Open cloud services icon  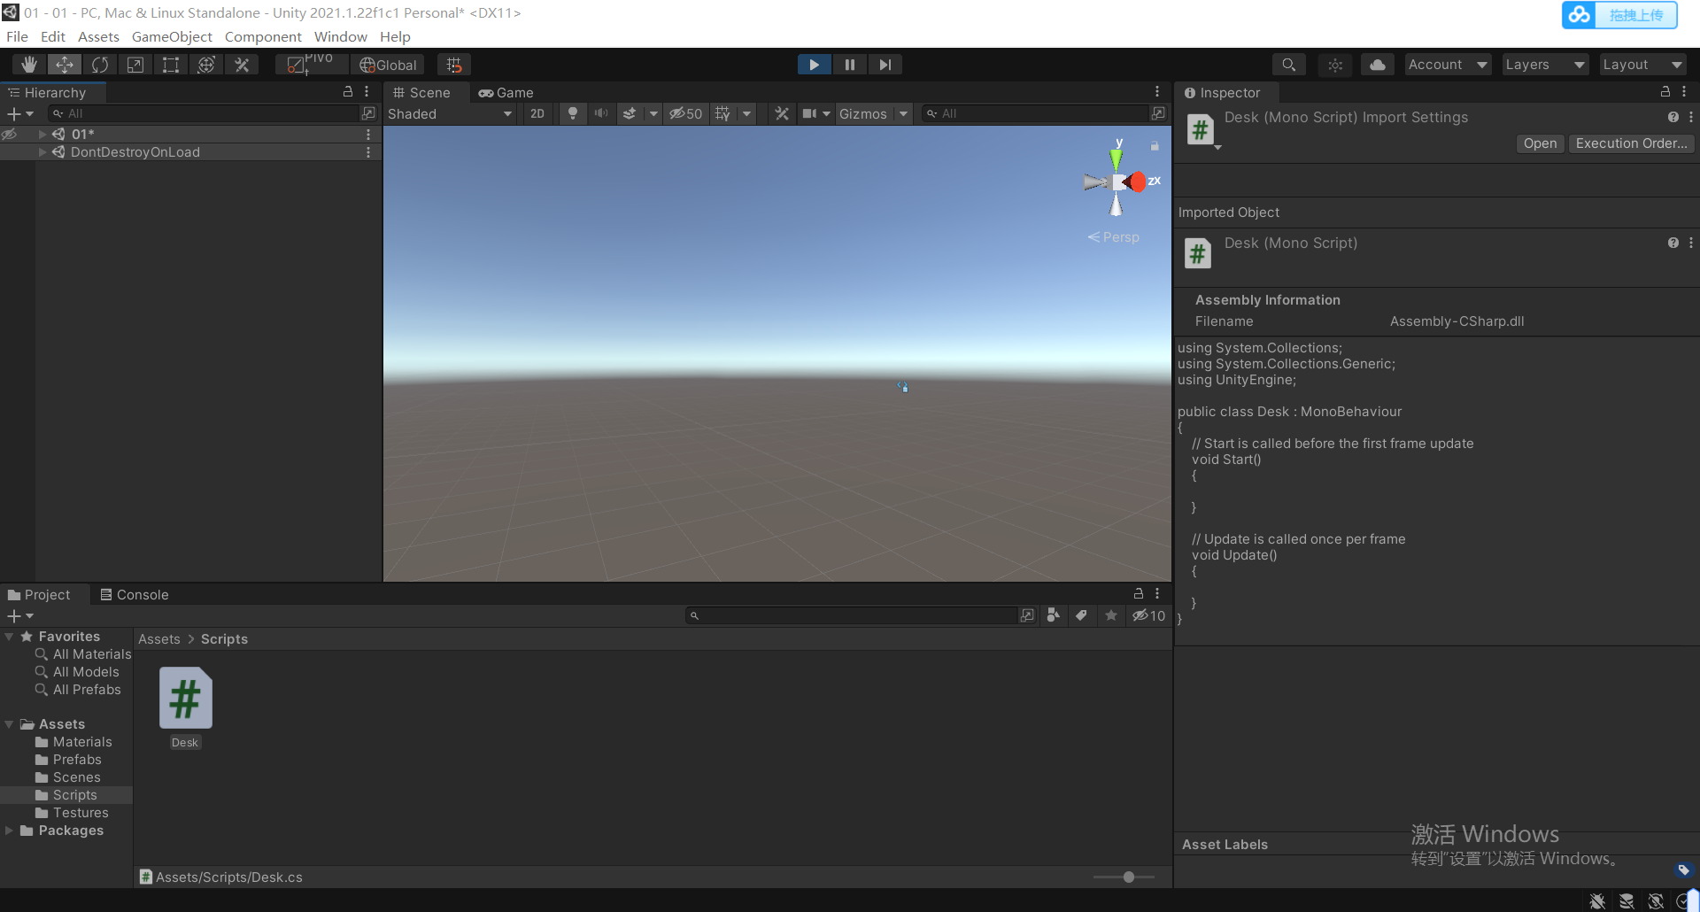point(1378,65)
